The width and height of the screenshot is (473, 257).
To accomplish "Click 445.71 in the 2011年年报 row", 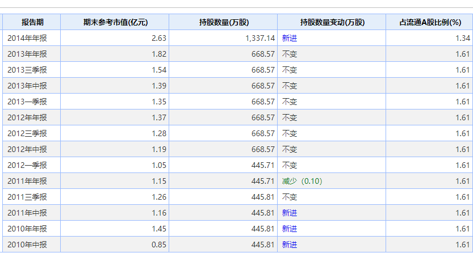I will point(223,181).
